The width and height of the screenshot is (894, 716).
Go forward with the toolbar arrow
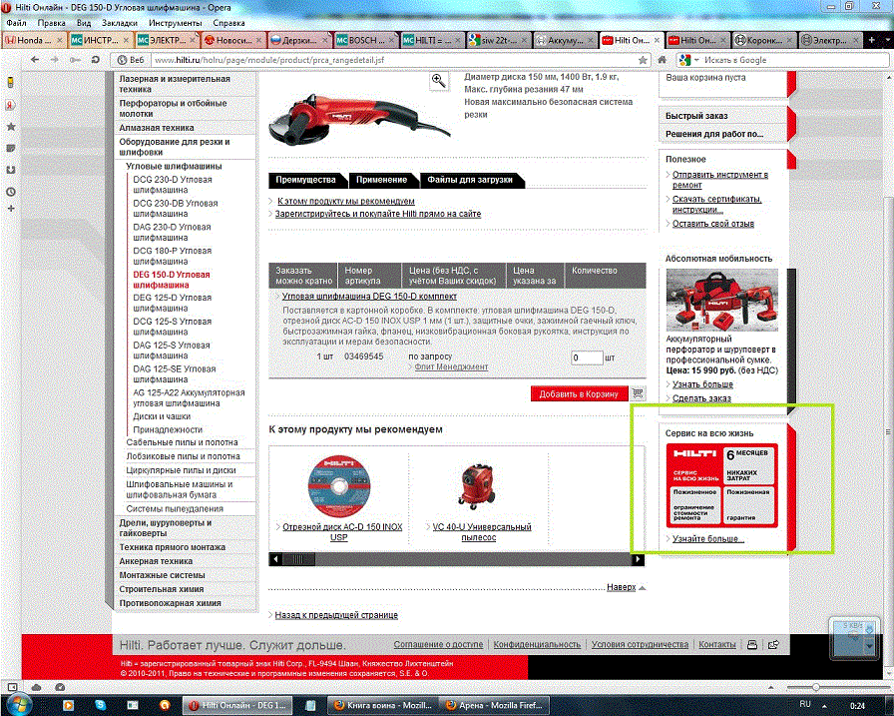54,60
